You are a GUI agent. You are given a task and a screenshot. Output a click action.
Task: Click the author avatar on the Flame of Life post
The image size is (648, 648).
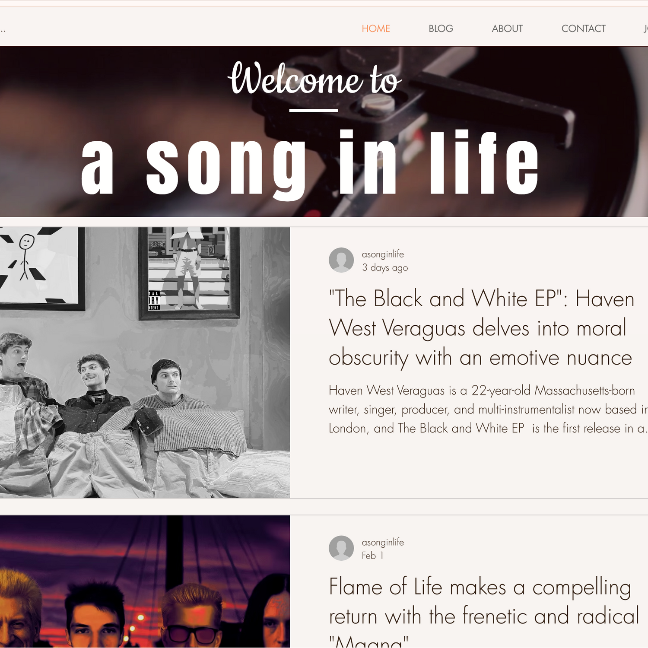[x=341, y=548]
